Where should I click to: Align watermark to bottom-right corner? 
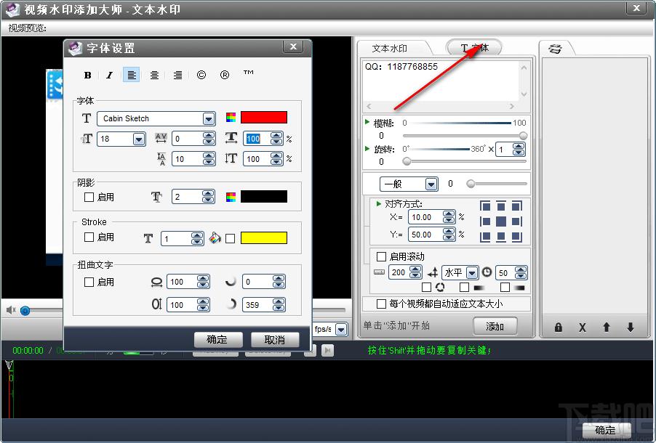517,237
